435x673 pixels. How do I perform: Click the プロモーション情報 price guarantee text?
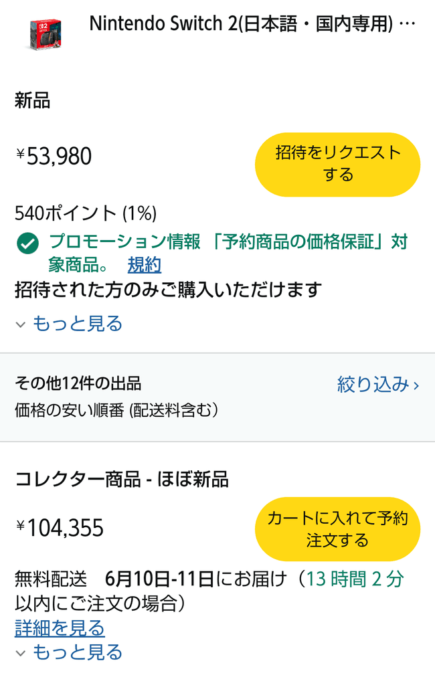tap(167, 242)
